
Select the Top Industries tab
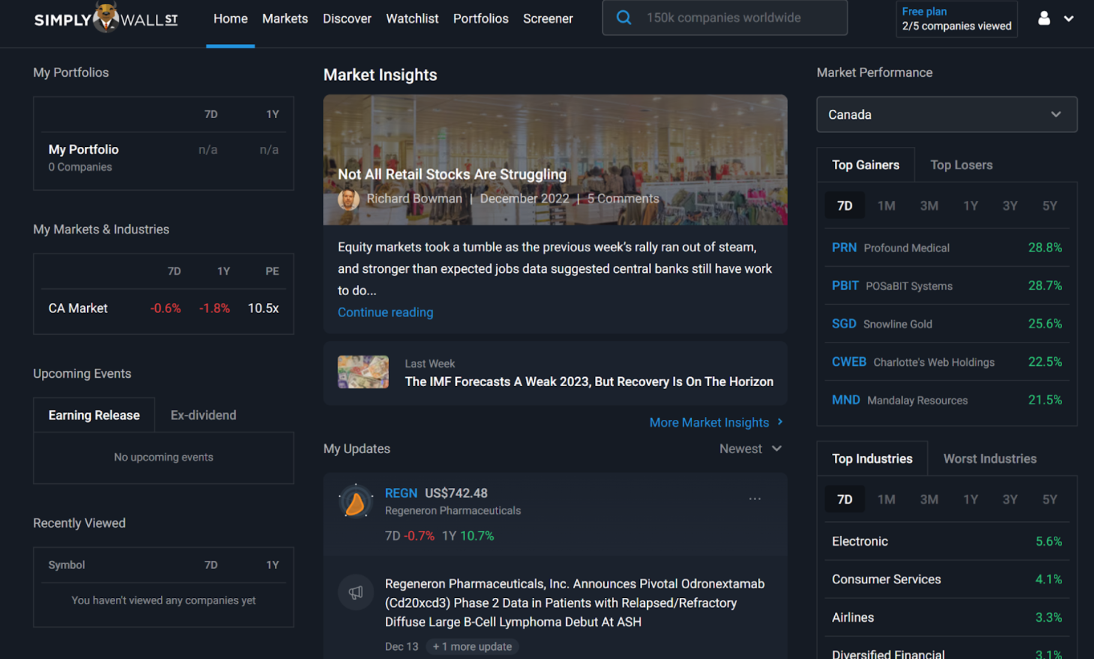[x=872, y=459]
